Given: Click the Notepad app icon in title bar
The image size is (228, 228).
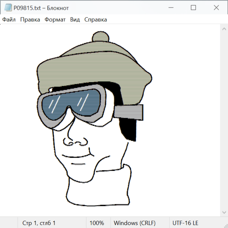Looking at the screenshot, I should (8, 8).
